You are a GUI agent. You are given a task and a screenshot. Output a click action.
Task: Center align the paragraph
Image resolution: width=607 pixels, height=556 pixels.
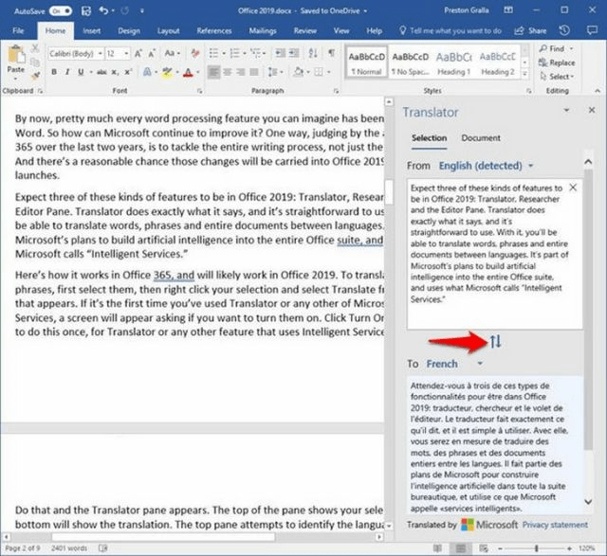click(x=228, y=72)
